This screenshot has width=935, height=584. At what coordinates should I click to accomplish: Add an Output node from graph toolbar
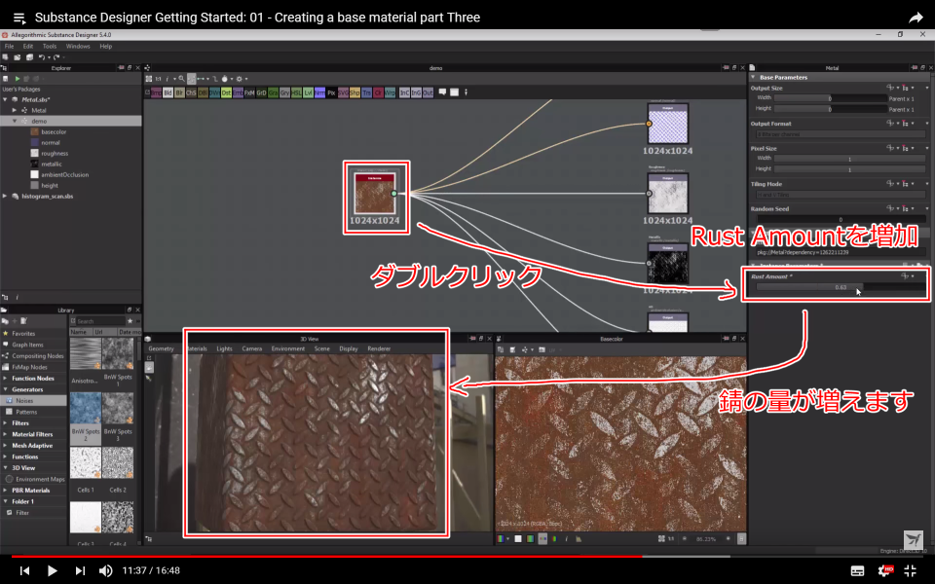(428, 92)
